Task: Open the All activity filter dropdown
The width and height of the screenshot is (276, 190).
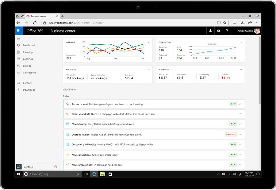Action: (69, 90)
